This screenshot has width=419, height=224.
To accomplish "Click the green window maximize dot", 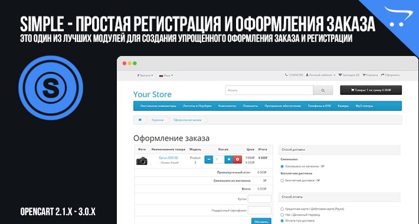I will (x=135, y=63).
